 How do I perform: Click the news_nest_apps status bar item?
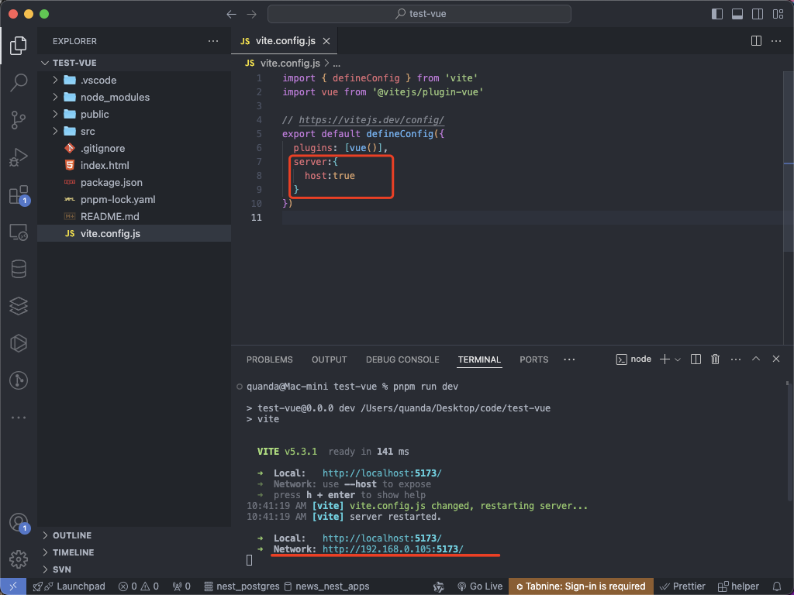(326, 586)
